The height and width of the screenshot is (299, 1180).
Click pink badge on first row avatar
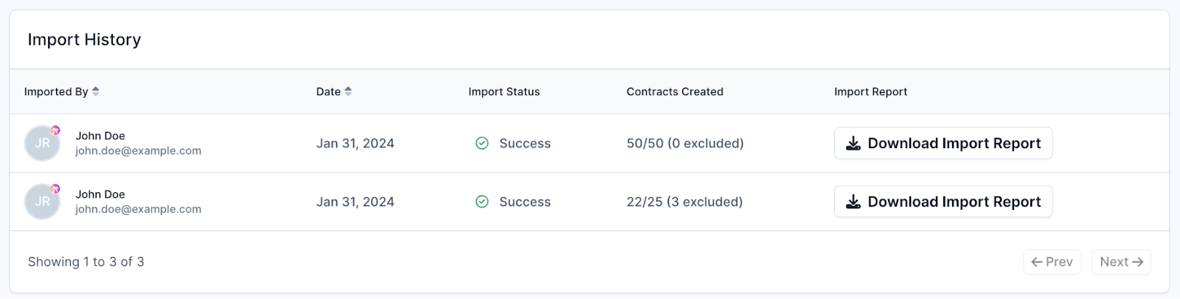55,130
